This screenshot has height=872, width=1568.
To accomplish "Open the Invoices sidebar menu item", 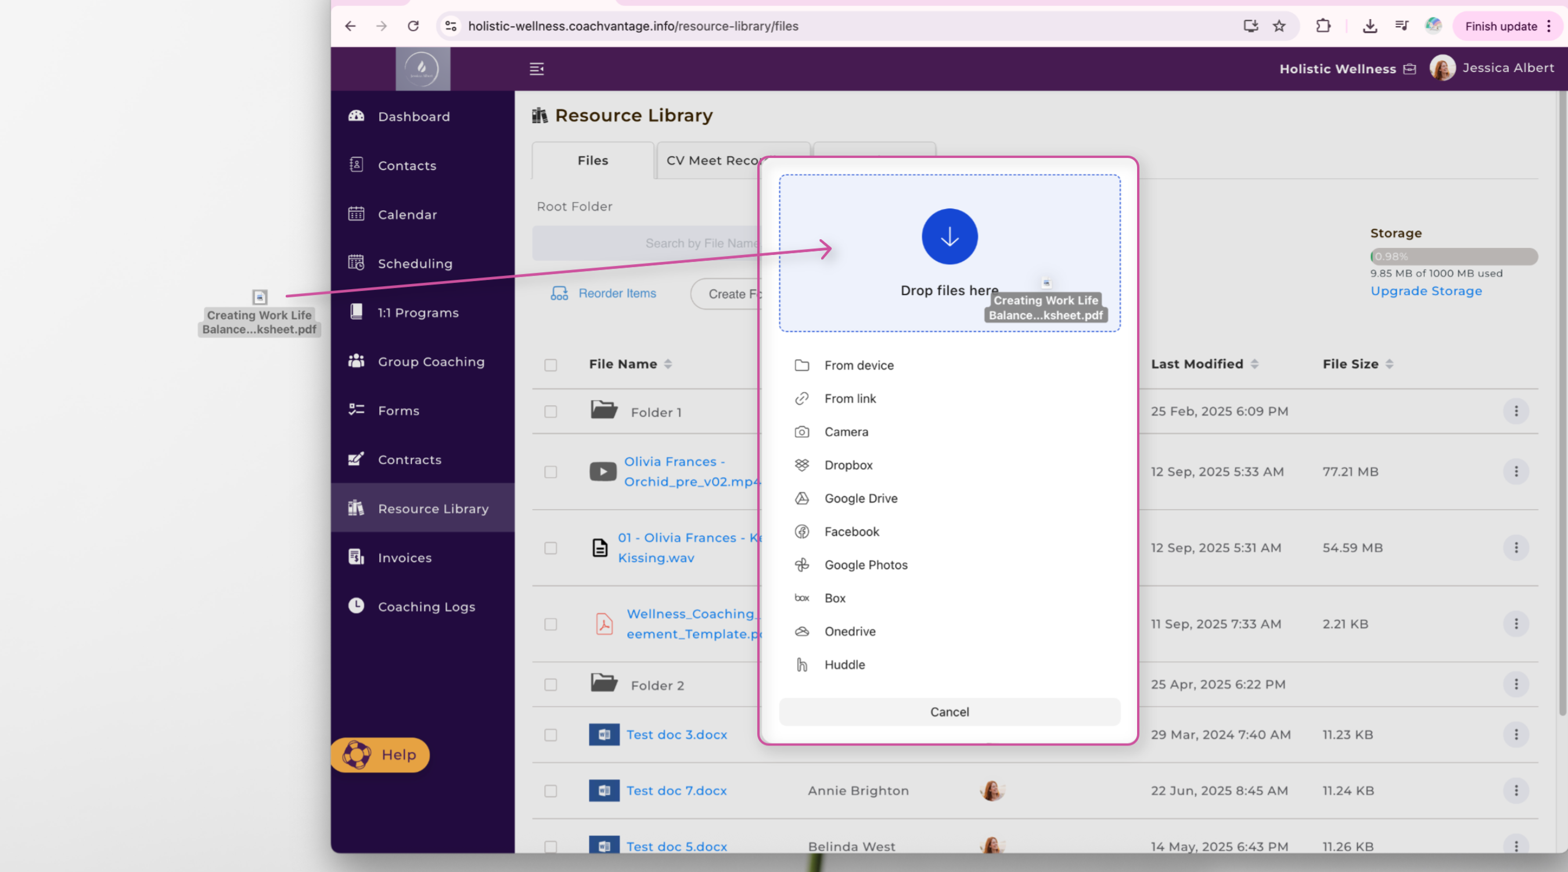I will click(x=404, y=557).
